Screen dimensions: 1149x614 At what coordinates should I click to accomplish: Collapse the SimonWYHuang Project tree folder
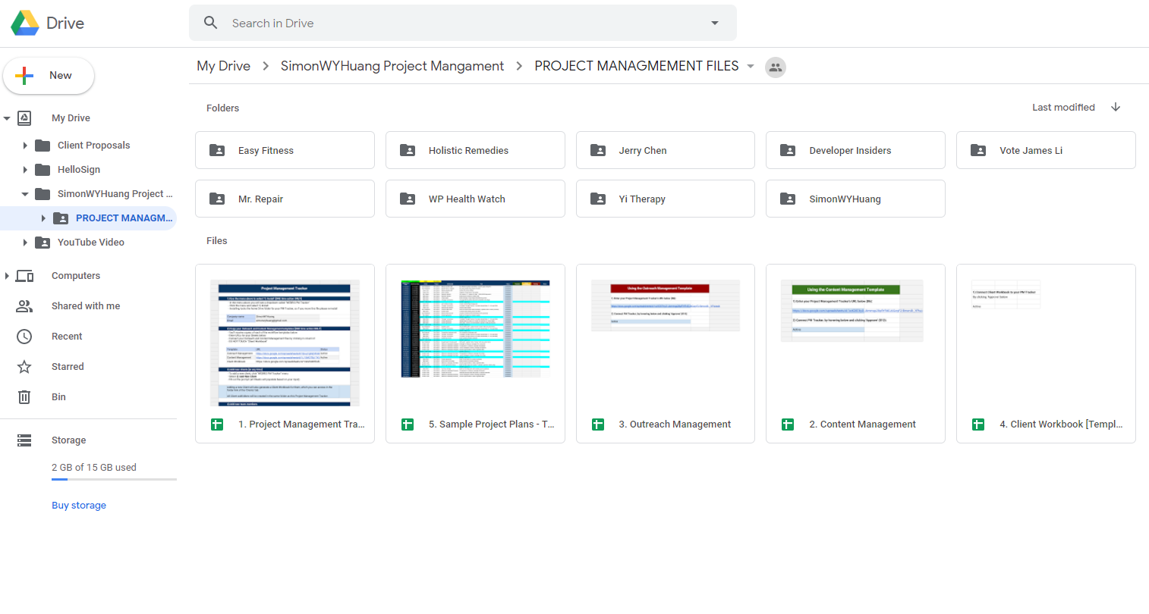pos(25,194)
